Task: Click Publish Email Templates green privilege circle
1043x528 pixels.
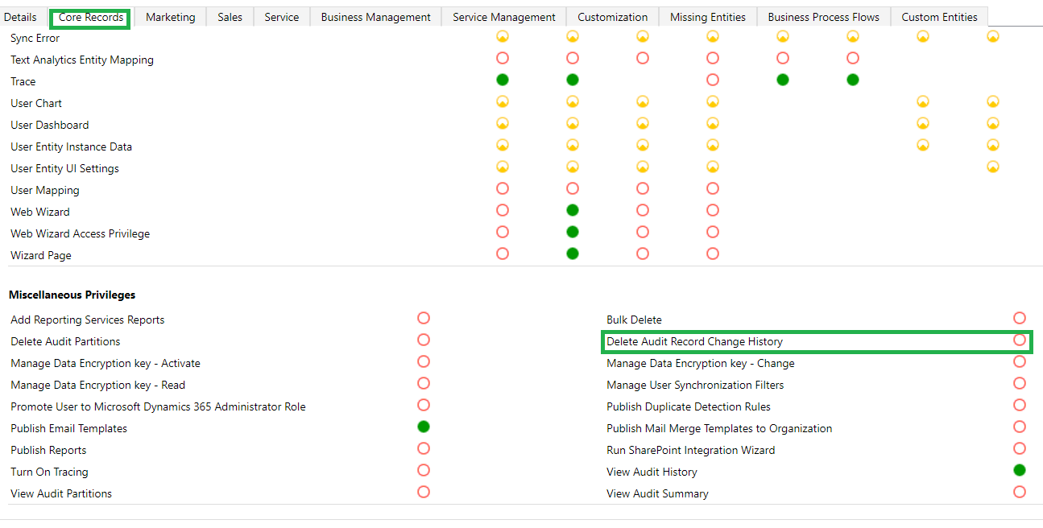Action: pyautogui.click(x=424, y=427)
